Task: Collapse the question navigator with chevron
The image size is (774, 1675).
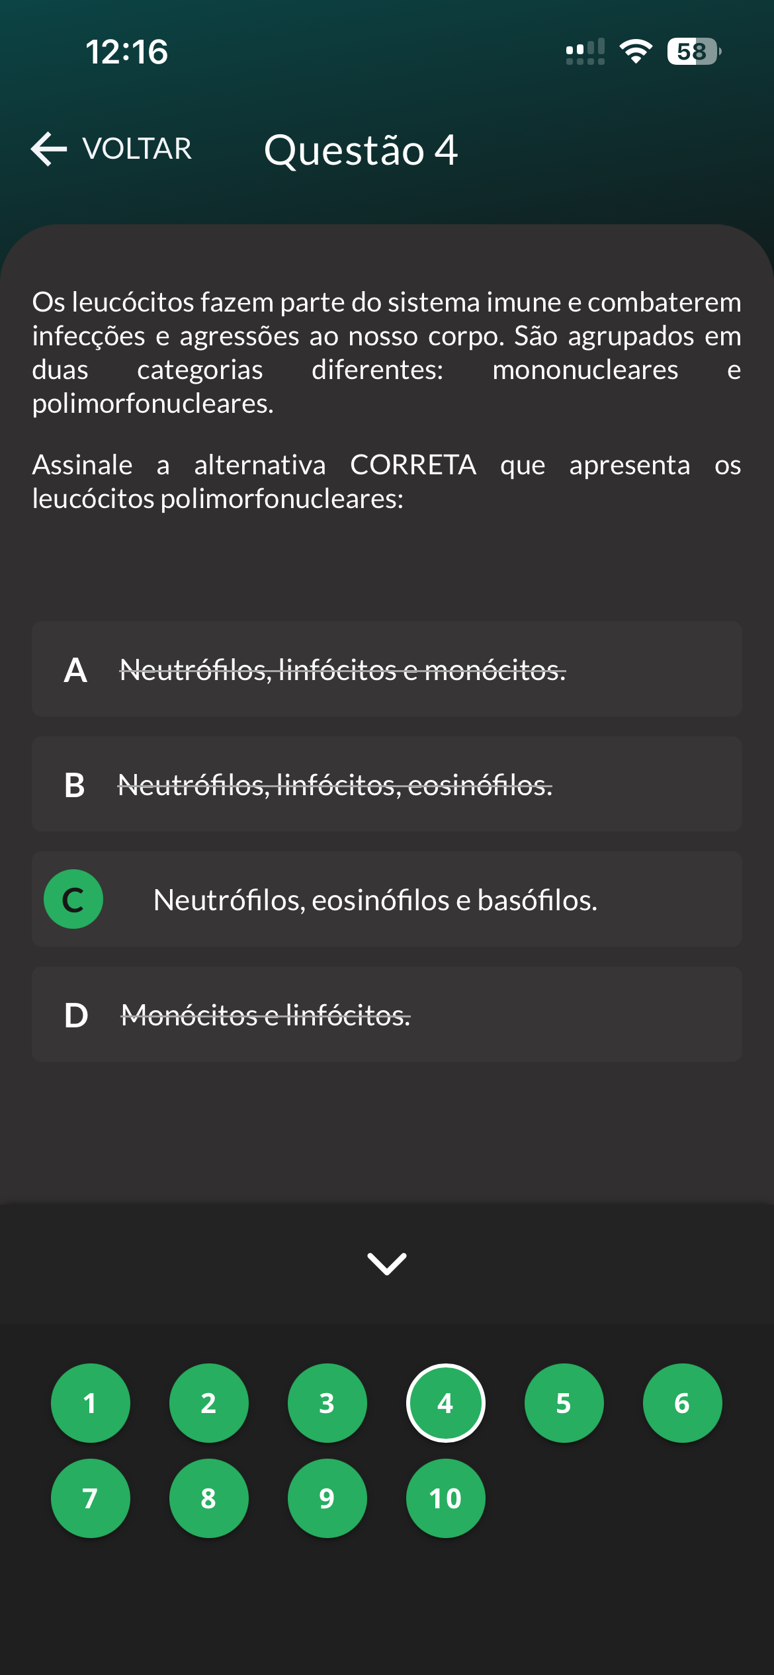Action: [387, 1263]
